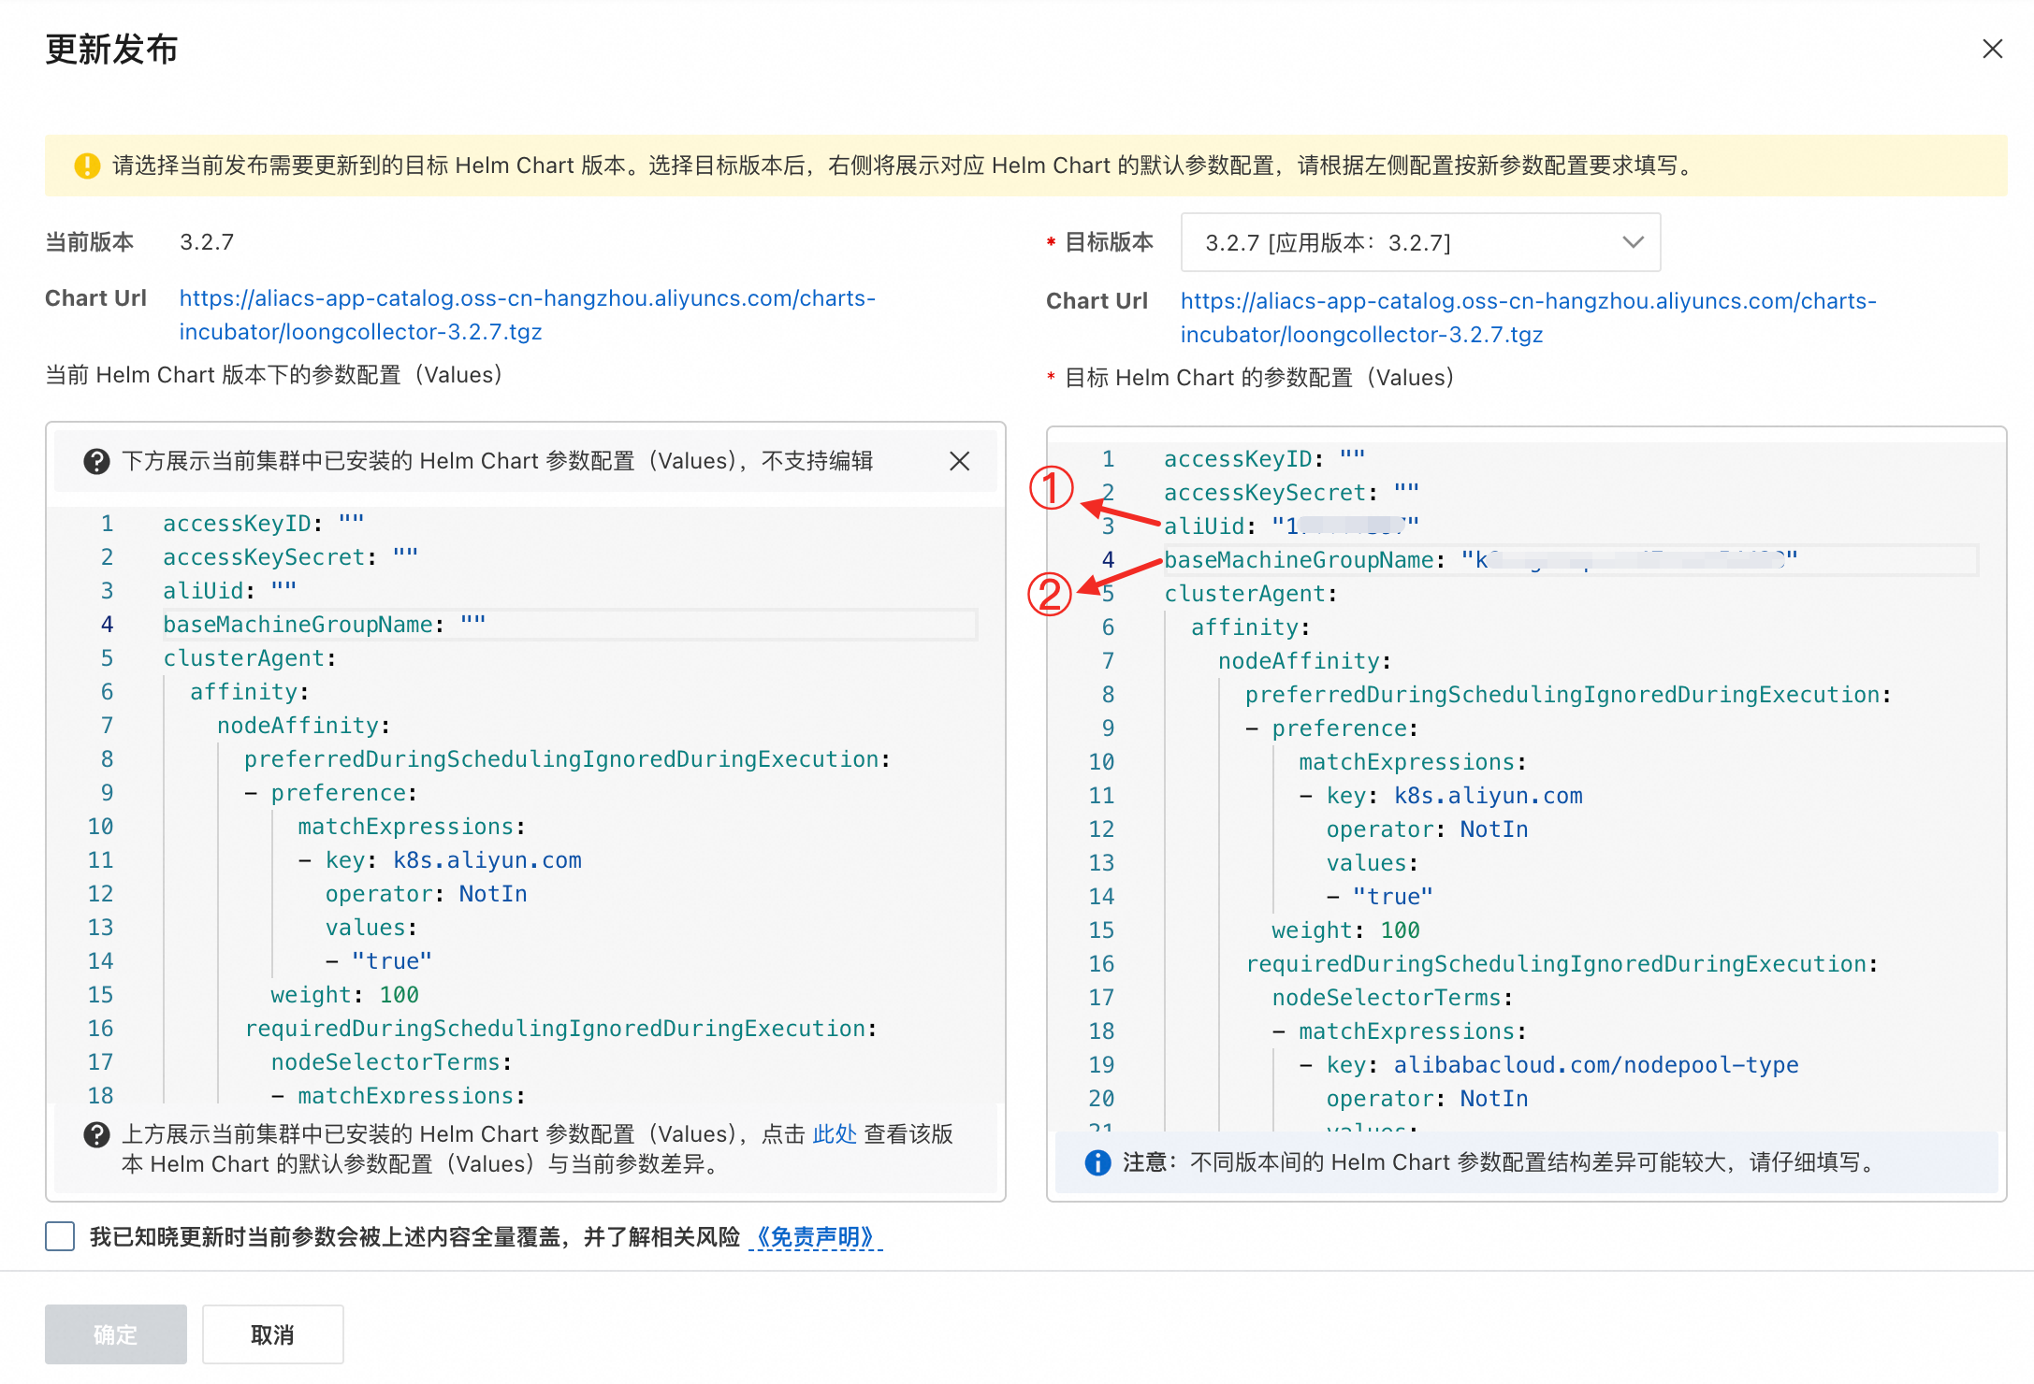Check the overwrite risk acknowledgment checkbox
This screenshot has width=2034, height=1384.
(x=60, y=1236)
